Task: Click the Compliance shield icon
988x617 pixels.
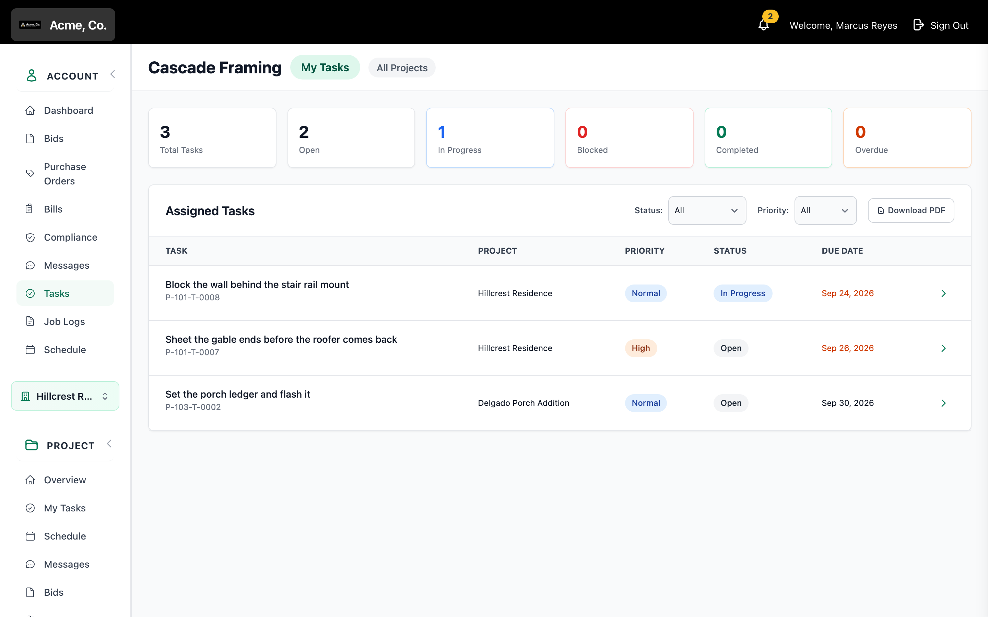Action: coord(30,238)
